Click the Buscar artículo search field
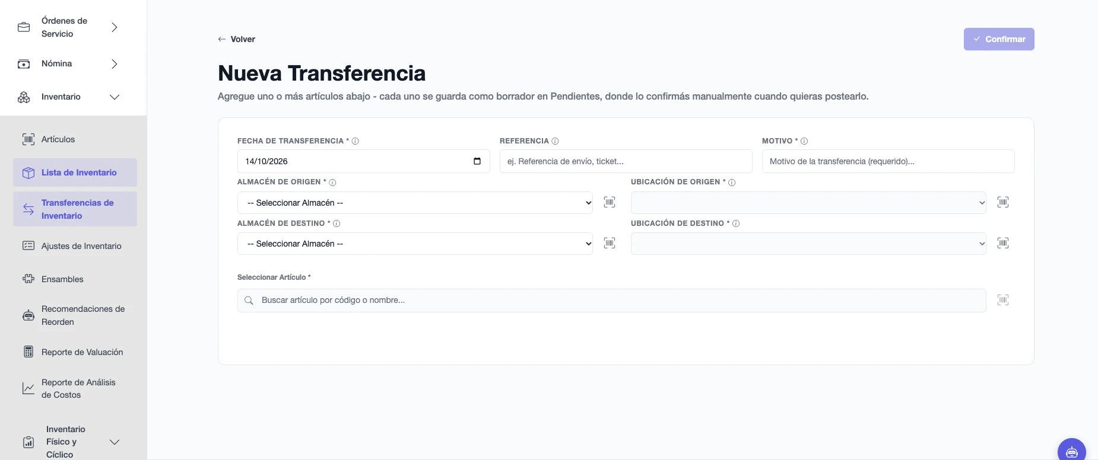The image size is (1098, 460). point(611,301)
